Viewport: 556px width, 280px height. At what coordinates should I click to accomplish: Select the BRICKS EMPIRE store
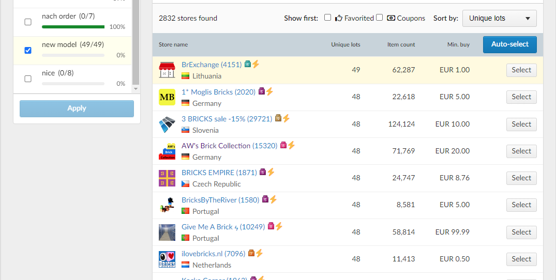pos(521,178)
